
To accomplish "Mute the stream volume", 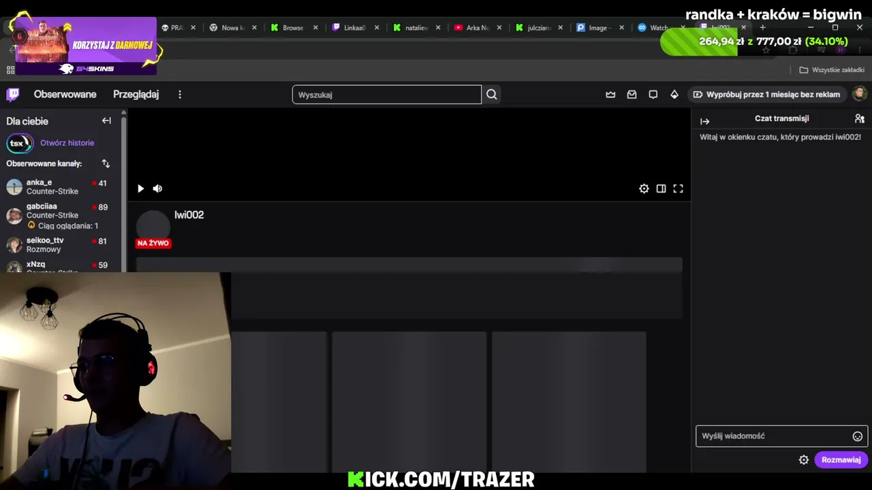I will 157,189.
